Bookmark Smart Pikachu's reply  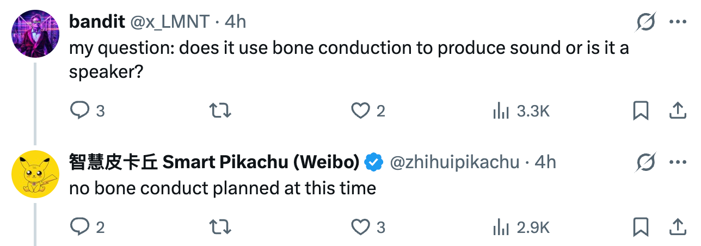(x=641, y=226)
